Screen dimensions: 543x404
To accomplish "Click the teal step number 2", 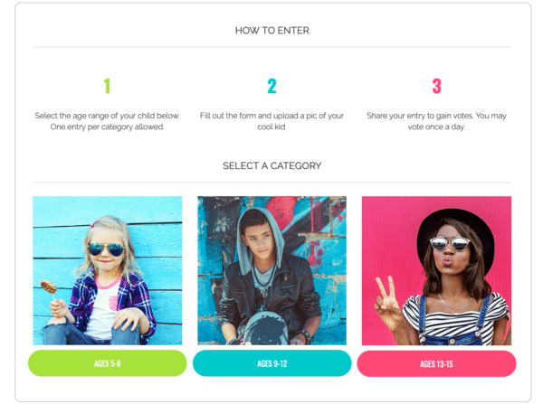I will (271, 86).
